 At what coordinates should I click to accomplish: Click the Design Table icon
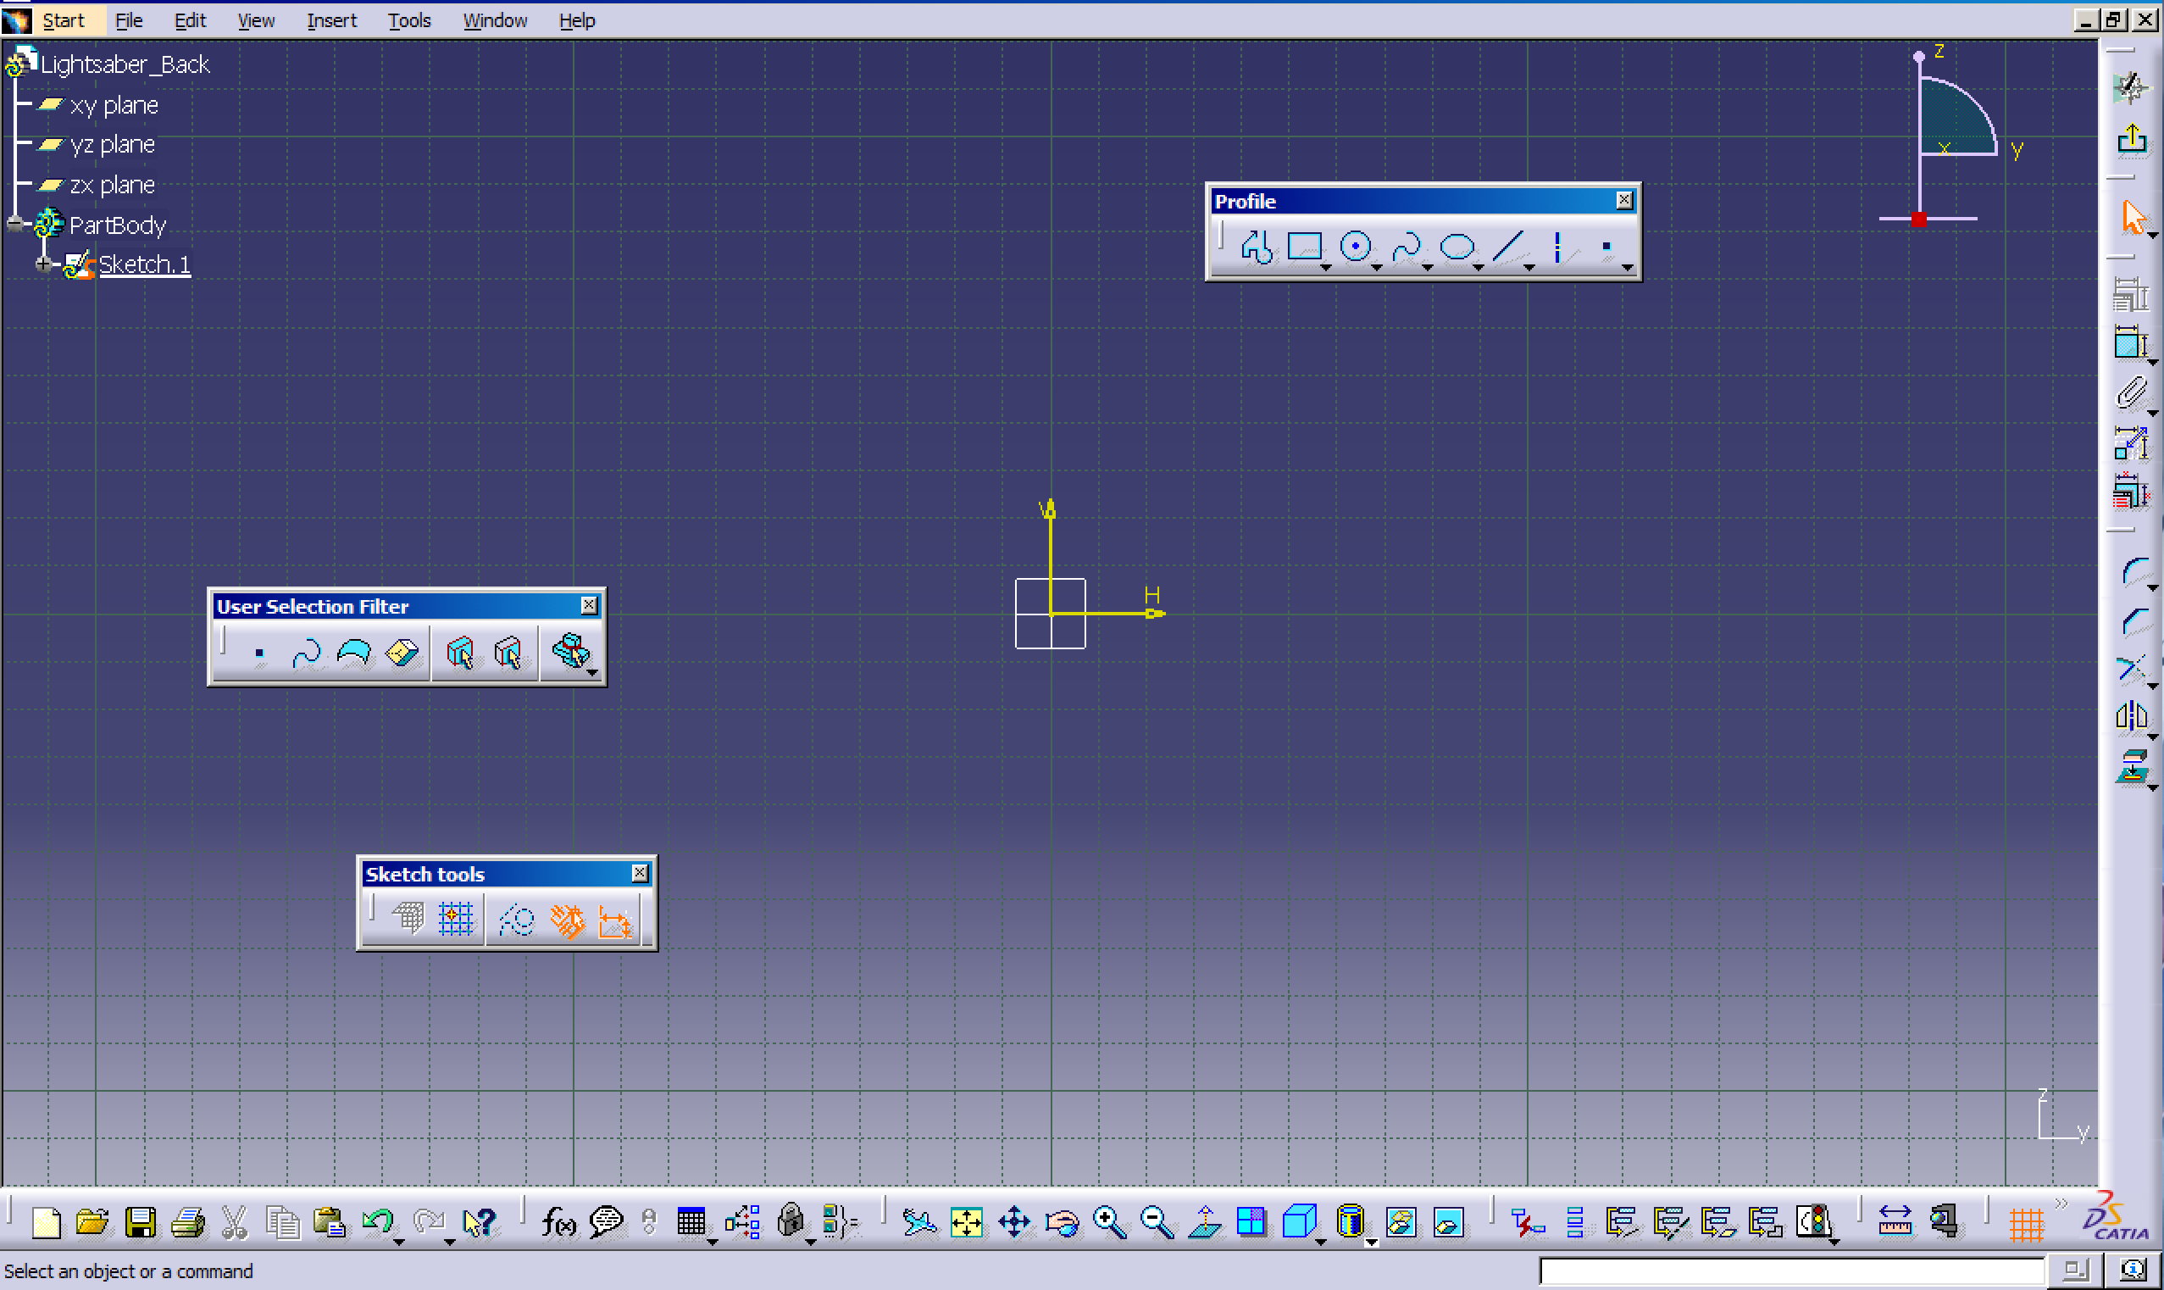(691, 1223)
